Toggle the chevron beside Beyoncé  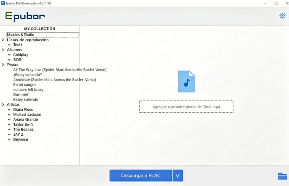[9, 140]
